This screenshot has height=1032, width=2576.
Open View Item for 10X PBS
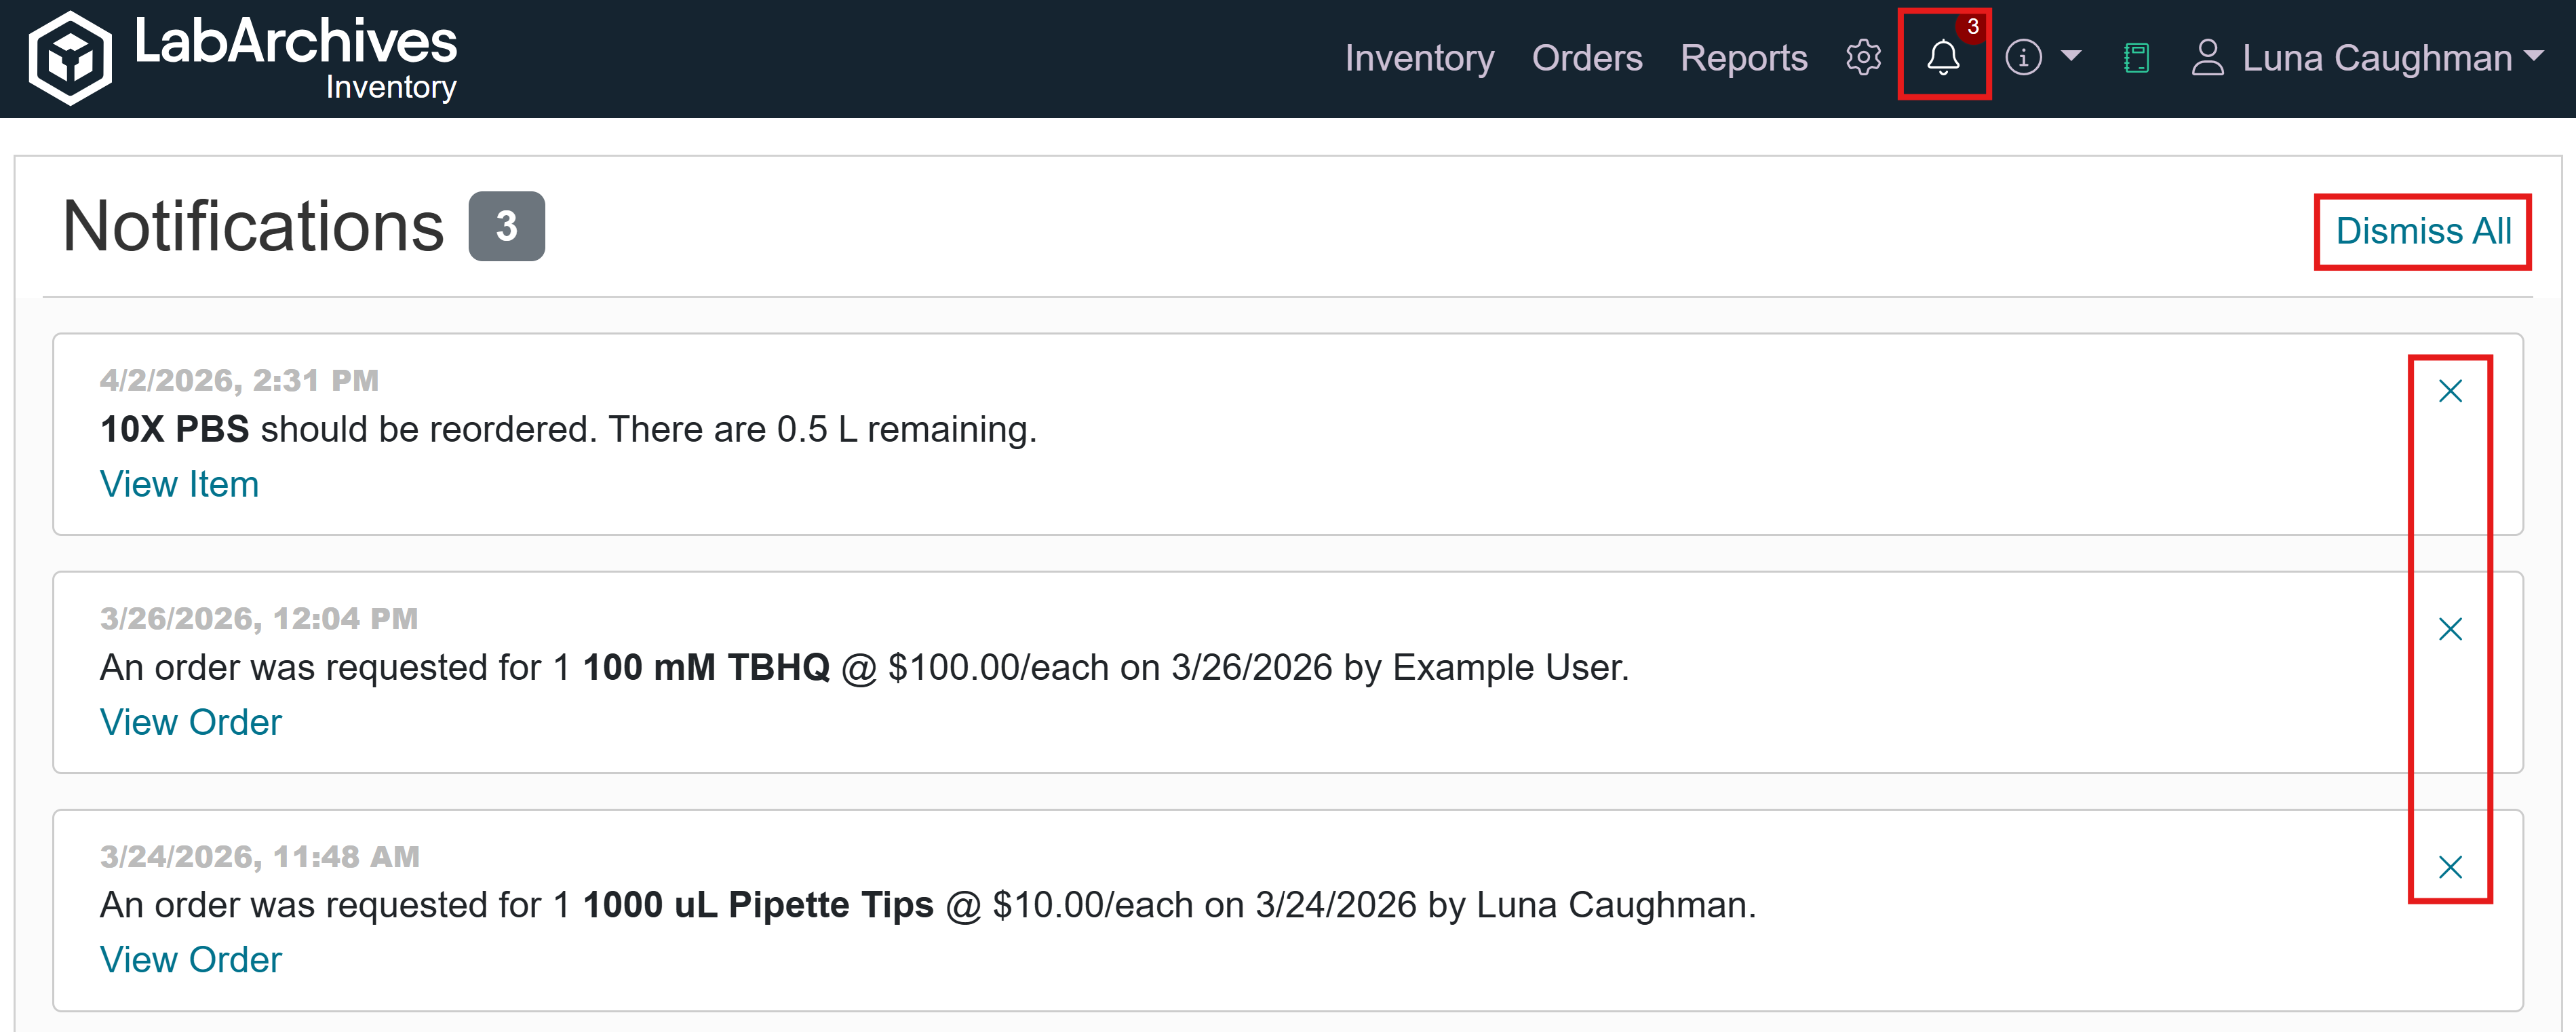[x=179, y=484]
